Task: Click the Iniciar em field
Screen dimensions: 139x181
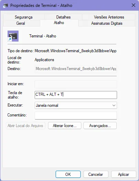Action: pyautogui.click(x=76, y=84)
